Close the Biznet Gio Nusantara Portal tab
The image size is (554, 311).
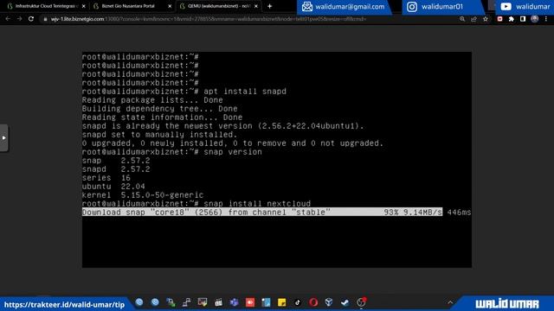coord(170,6)
